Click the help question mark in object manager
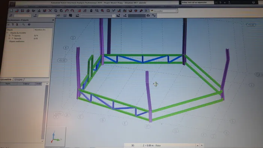 point(29,24)
